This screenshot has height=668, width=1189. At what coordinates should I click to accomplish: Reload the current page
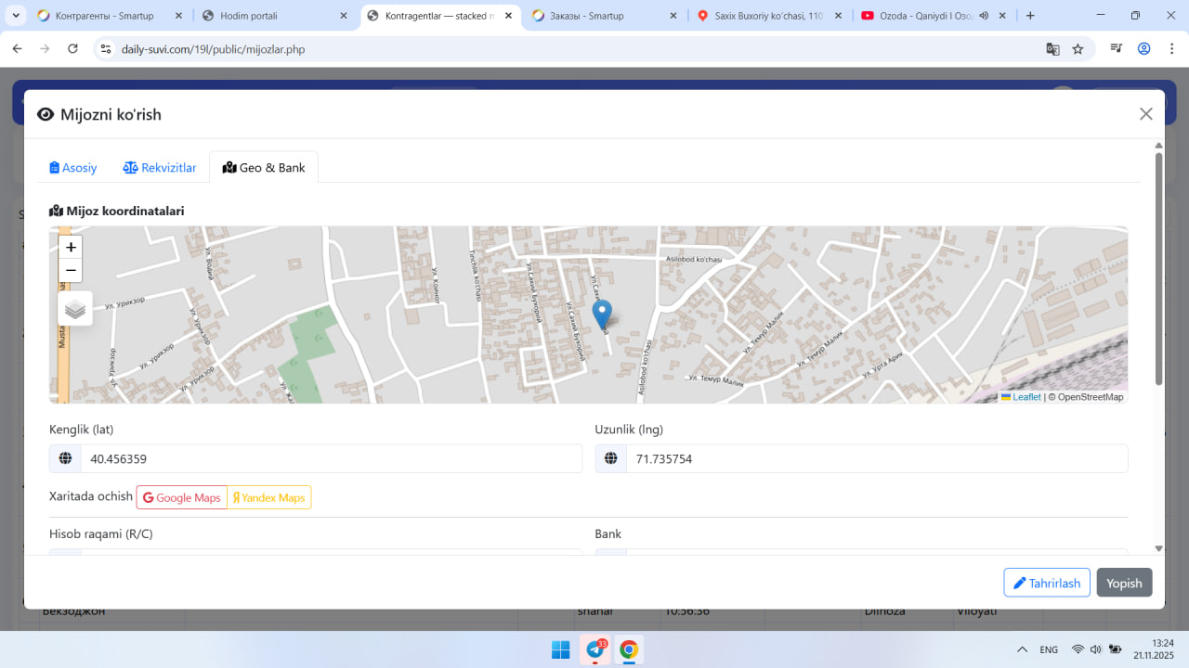pos(73,49)
